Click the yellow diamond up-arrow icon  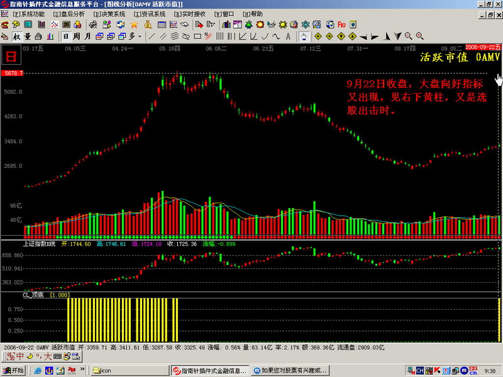point(341,36)
